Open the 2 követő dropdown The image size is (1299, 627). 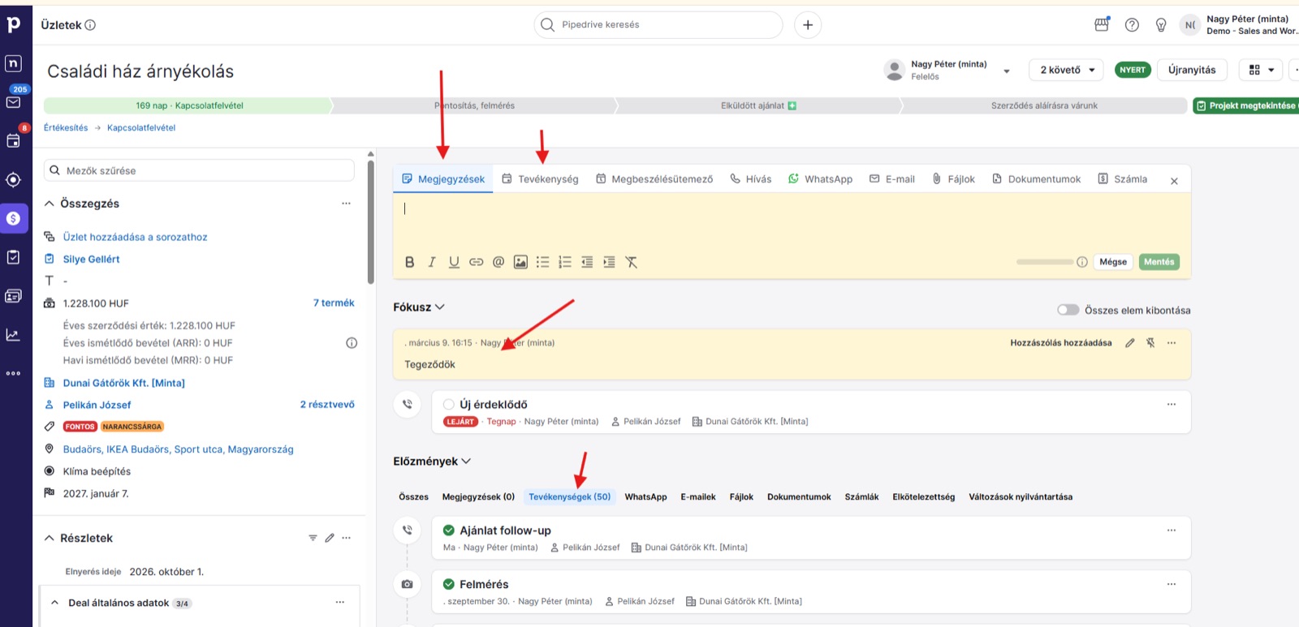click(x=1067, y=70)
